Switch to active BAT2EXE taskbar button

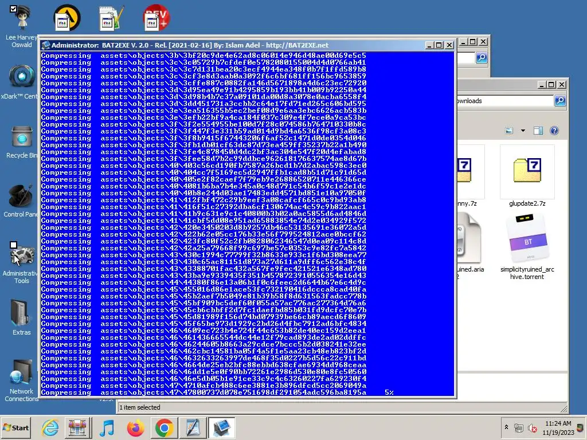(x=222, y=427)
